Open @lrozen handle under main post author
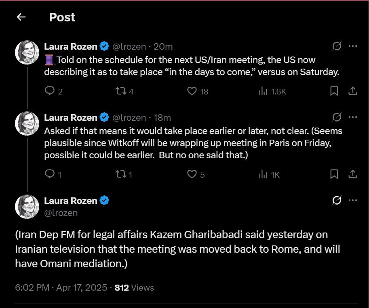369x308 pixels. 61,213
